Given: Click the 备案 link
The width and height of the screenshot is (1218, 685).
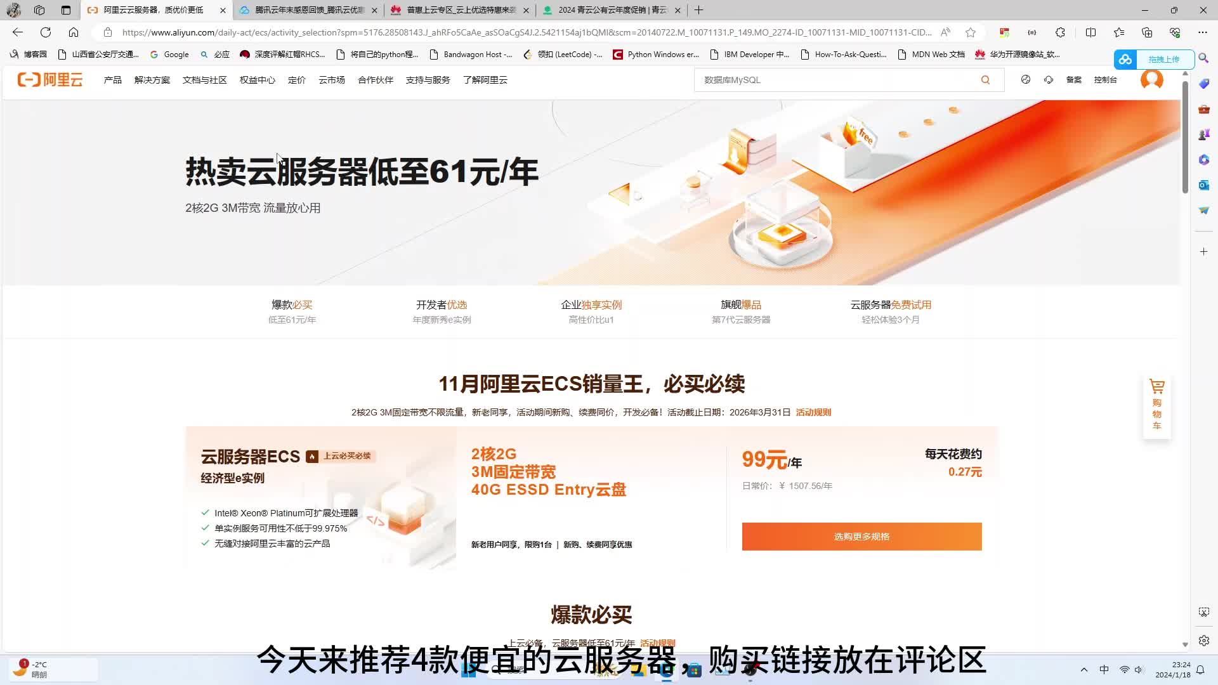Looking at the screenshot, I should (x=1074, y=80).
